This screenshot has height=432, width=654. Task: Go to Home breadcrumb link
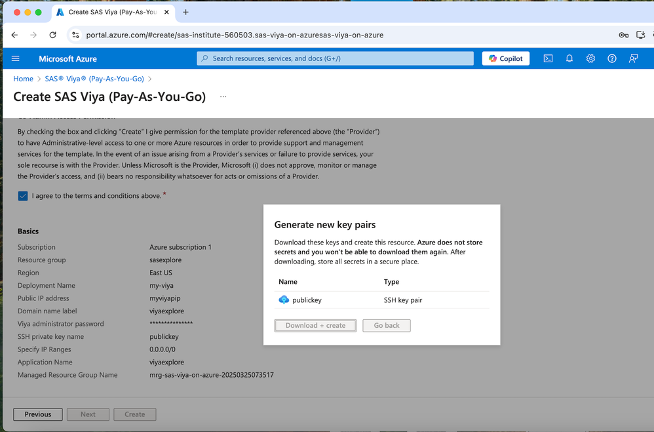(24, 79)
